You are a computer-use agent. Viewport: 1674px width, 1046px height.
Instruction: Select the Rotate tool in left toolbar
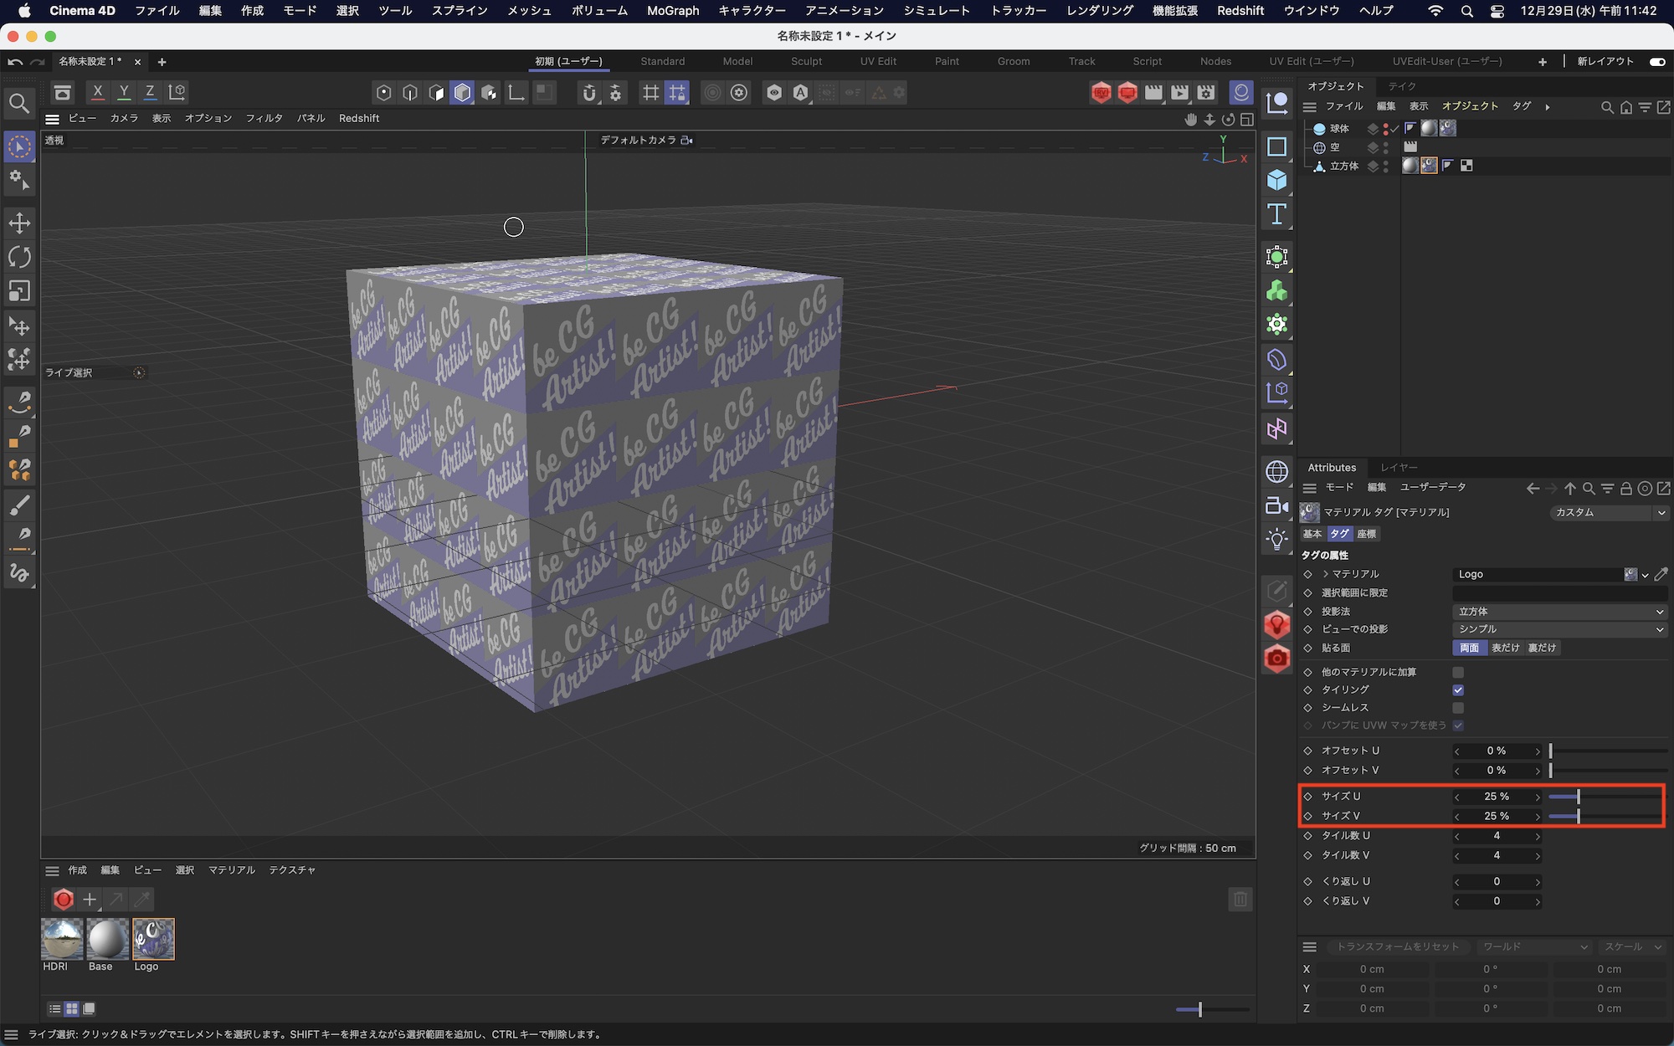[19, 257]
